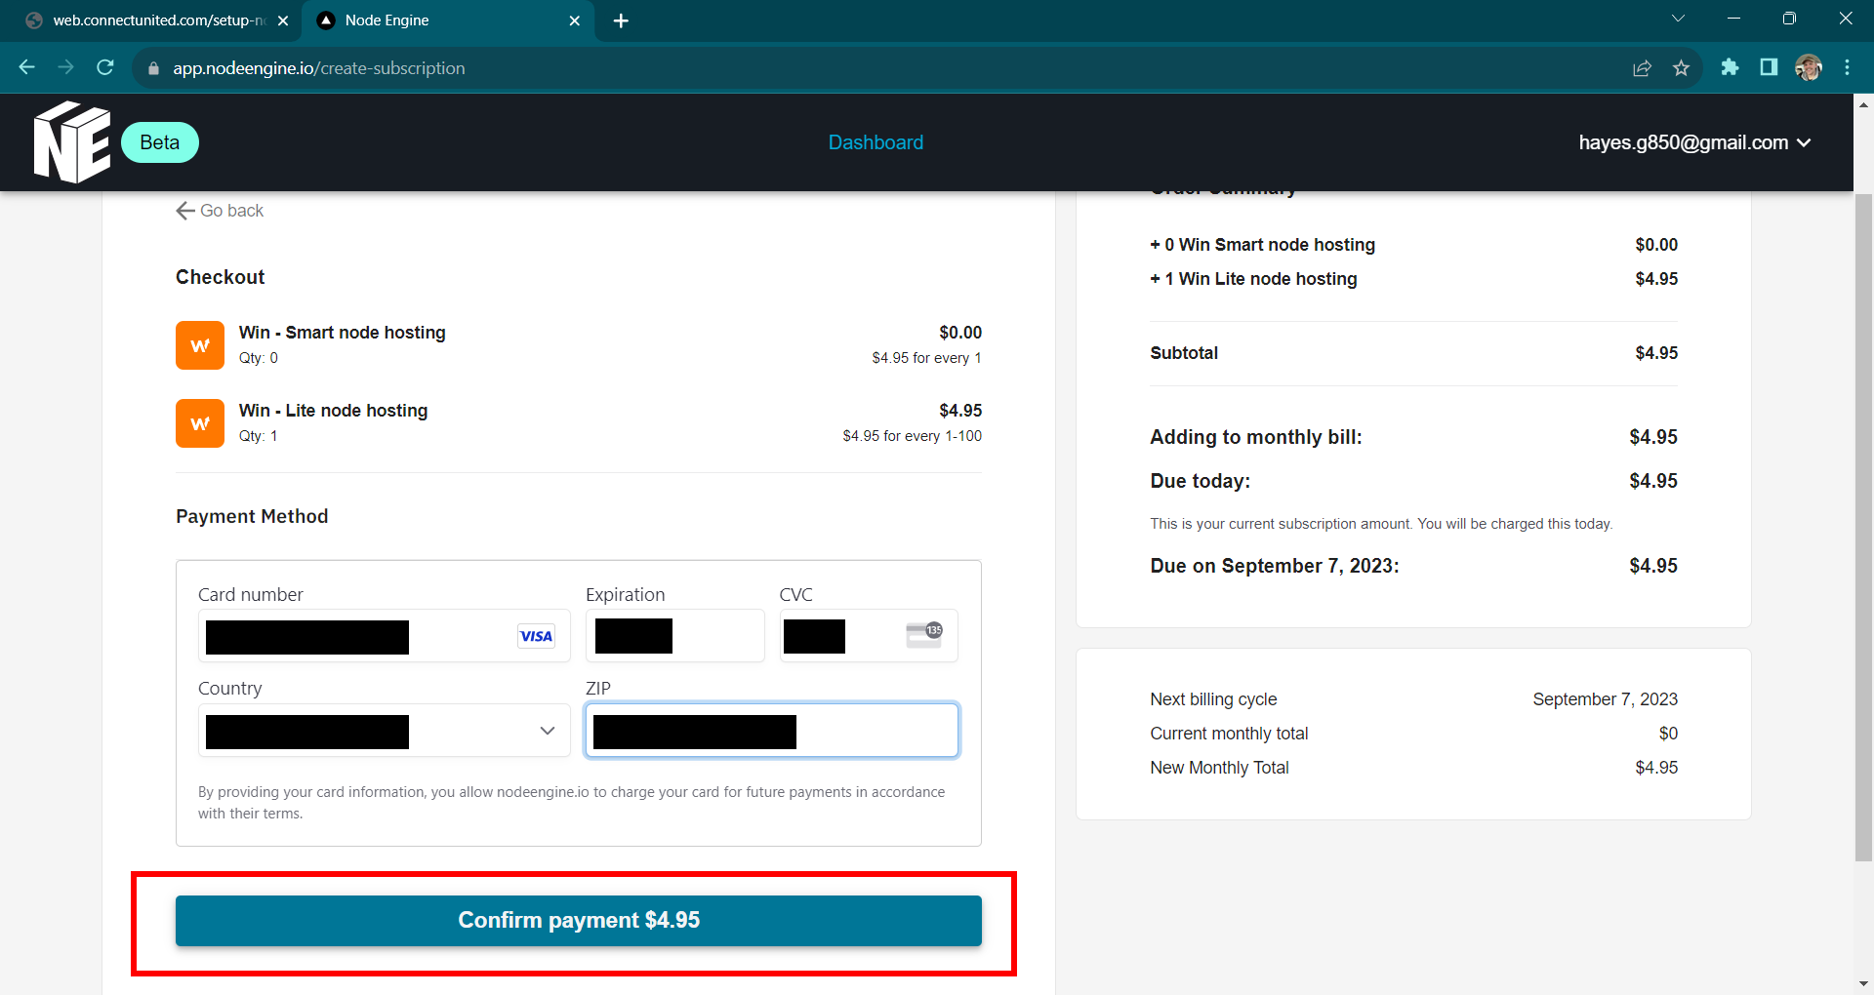1874x995 pixels.
Task: Click the Win Lite node hosting icon
Action: click(x=200, y=423)
